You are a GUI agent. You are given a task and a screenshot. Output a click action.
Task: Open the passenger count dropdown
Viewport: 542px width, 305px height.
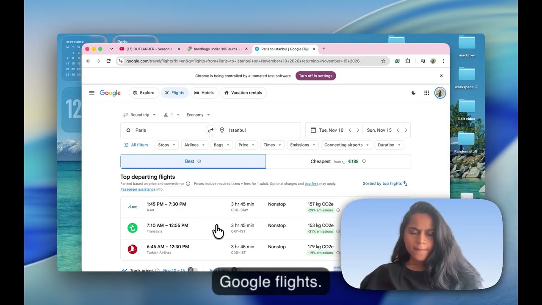tap(171, 115)
